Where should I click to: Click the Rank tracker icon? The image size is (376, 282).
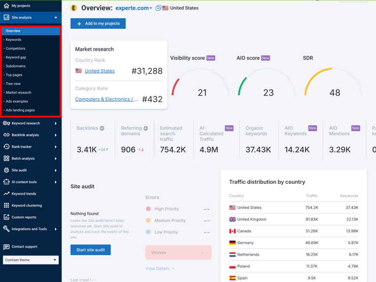(6, 147)
